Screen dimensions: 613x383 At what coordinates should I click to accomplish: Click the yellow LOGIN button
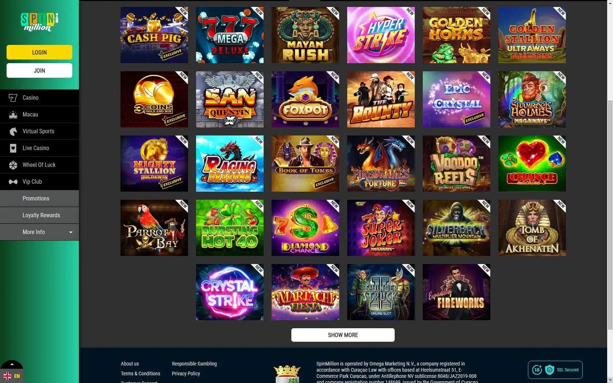pos(39,52)
